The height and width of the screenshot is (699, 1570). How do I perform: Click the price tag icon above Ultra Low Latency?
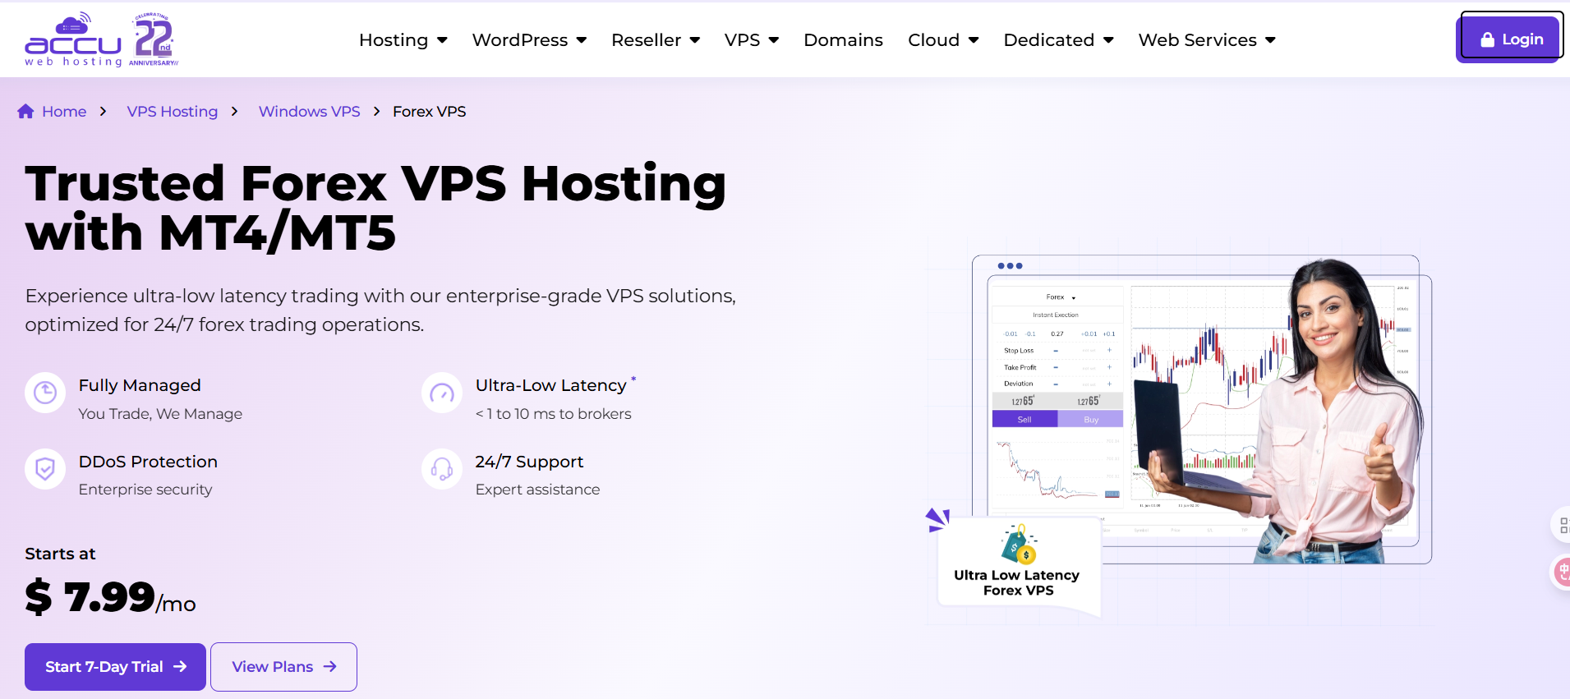tap(1019, 544)
